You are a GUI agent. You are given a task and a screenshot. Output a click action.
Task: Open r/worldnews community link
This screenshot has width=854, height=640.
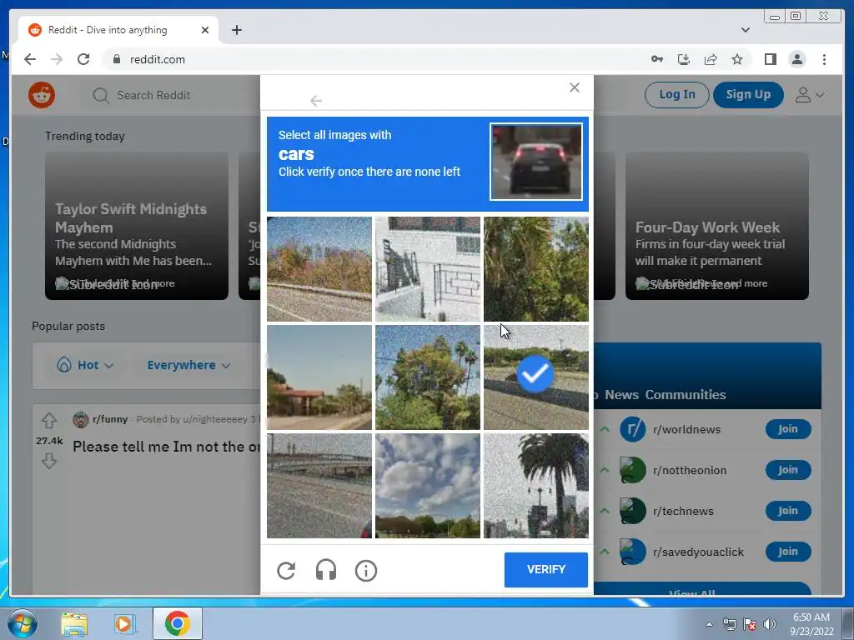click(686, 429)
